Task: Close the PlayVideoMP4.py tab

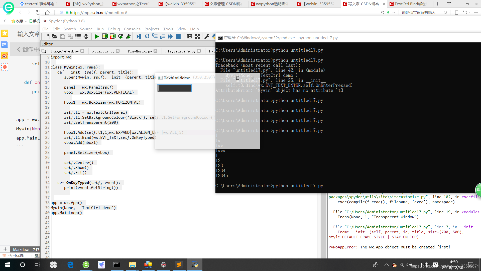Action: tap(199, 51)
